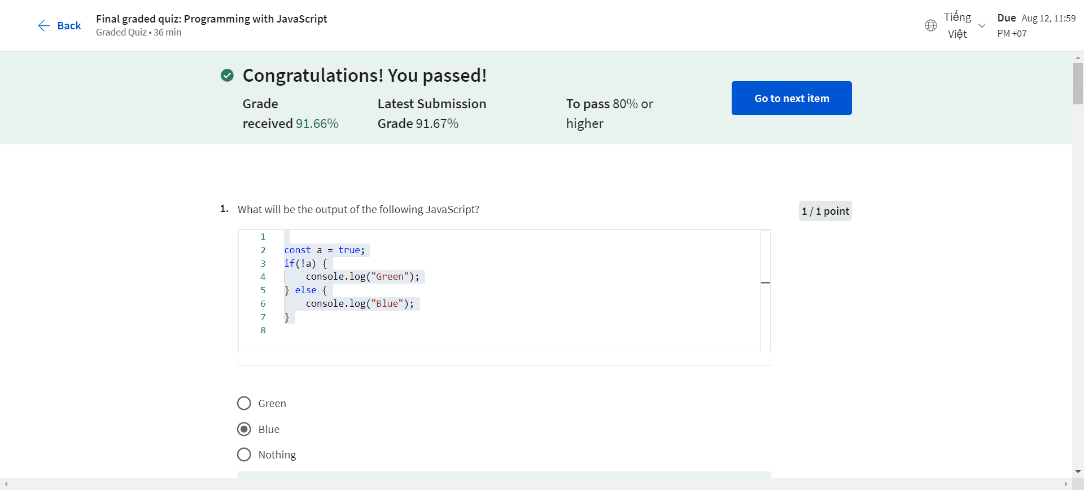
Task: Click the Go to next item button
Action: [792, 98]
